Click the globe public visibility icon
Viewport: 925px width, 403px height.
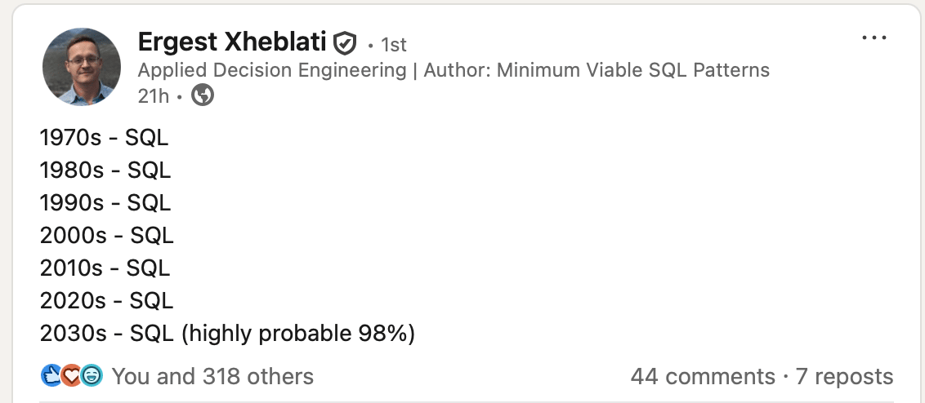(x=203, y=95)
